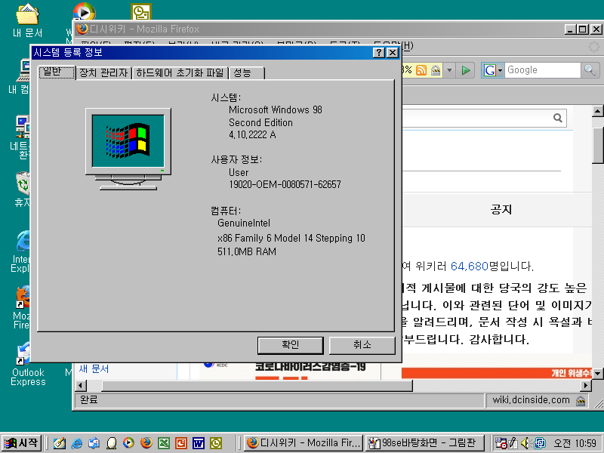Click the Excel icon in quick launch
This screenshot has height=453, width=604.
pos(163,443)
